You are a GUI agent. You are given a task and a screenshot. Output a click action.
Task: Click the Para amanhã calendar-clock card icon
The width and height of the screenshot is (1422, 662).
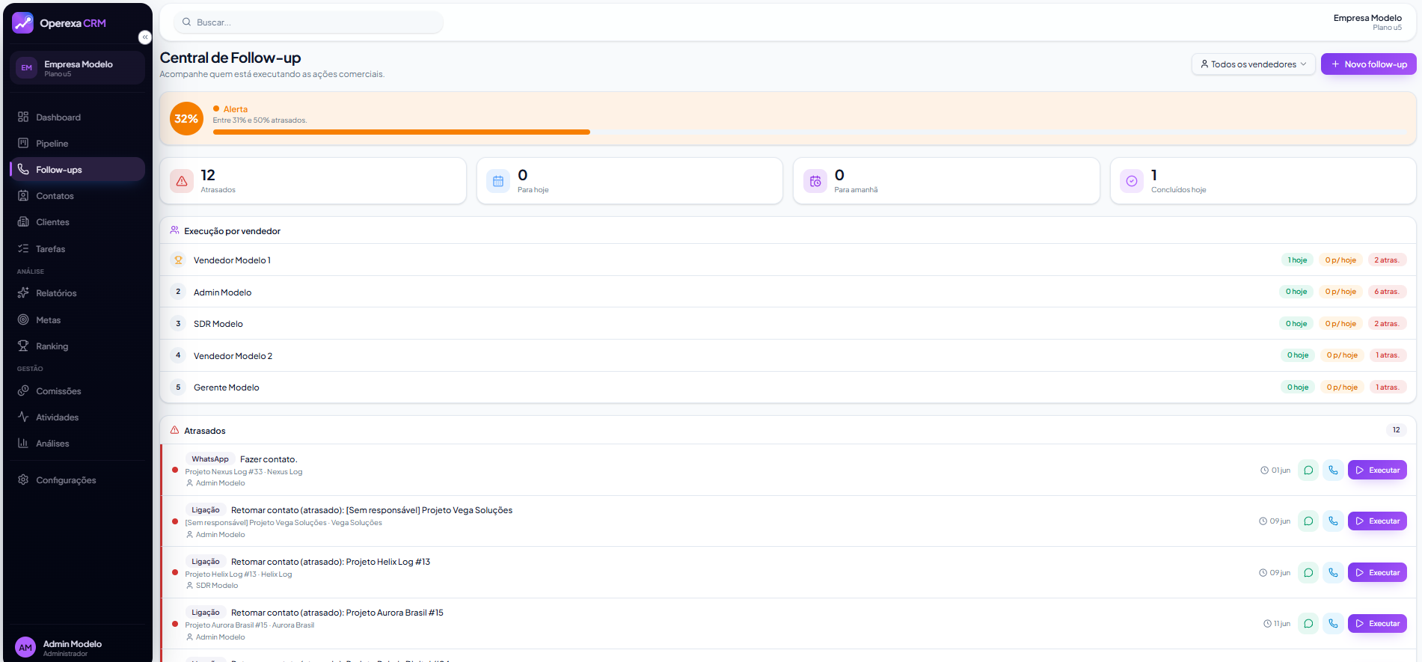815,181
